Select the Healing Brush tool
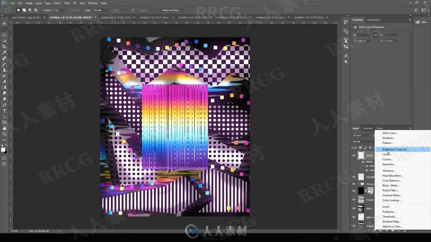431x242 pixels. click(4, 58)
